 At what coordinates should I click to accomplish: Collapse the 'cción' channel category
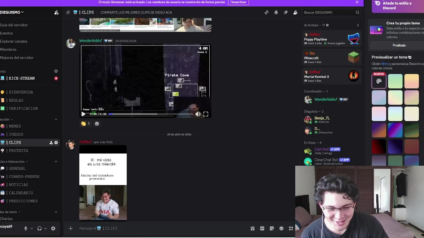(6, 119)
